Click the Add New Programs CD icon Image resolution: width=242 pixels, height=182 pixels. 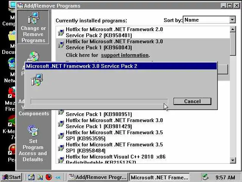34,56
